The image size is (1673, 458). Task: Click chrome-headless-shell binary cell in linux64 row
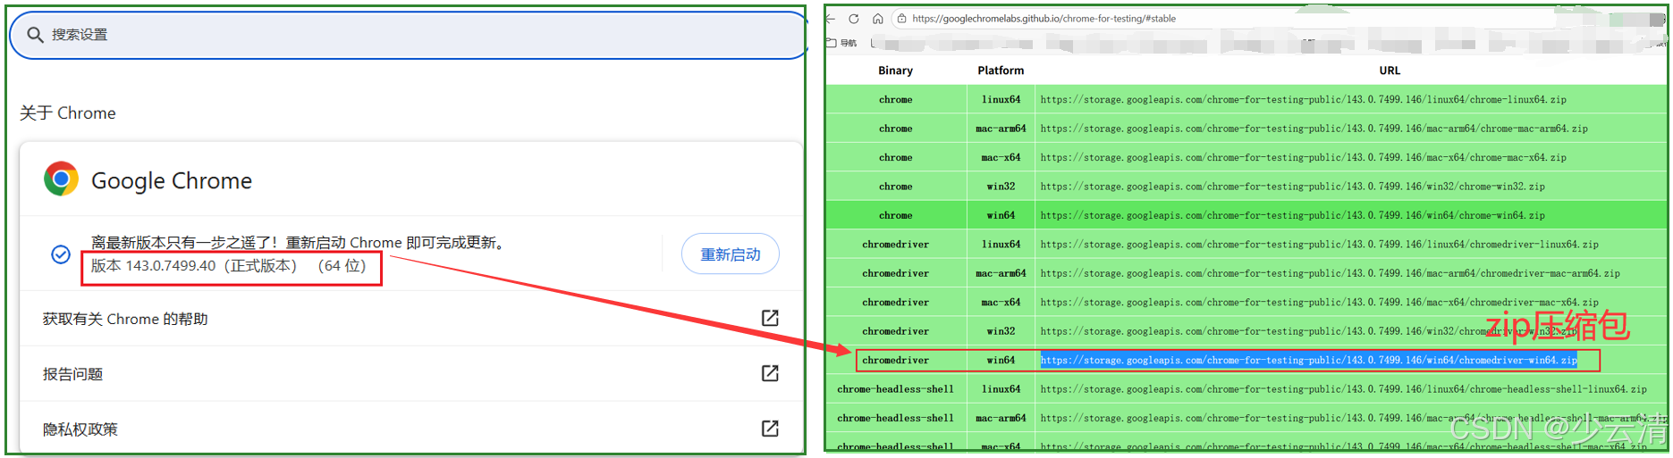[x=895, y=389]
